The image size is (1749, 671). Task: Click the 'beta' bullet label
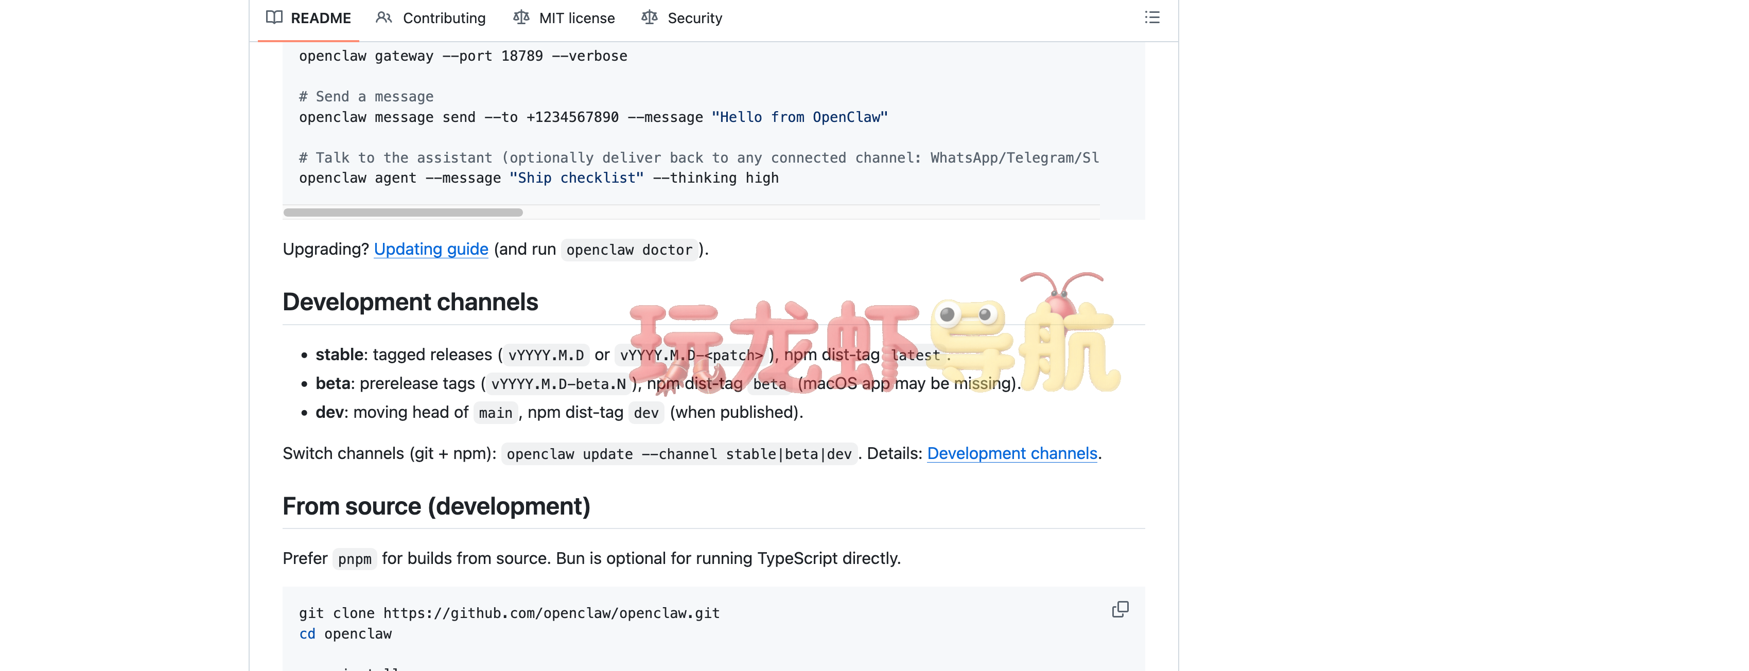[333, 383]
